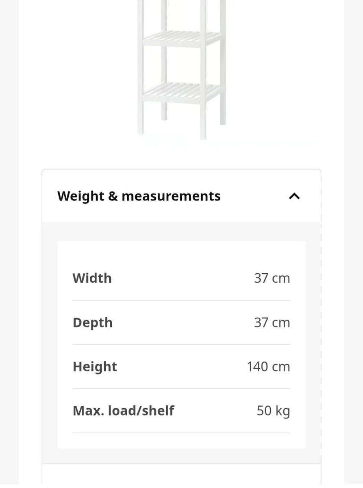363x488 pixels.
Task: Click the divider line between Width and Depth rows
Action: [x=181, y=301]
